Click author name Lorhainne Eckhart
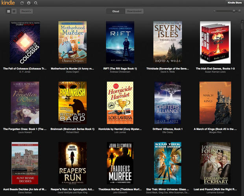The image size is (244, 196). pos(215,192)
